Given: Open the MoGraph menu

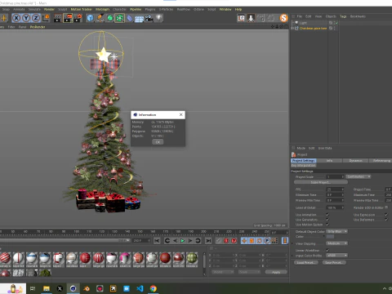Looking at the screenshot, I should point(102,9).
